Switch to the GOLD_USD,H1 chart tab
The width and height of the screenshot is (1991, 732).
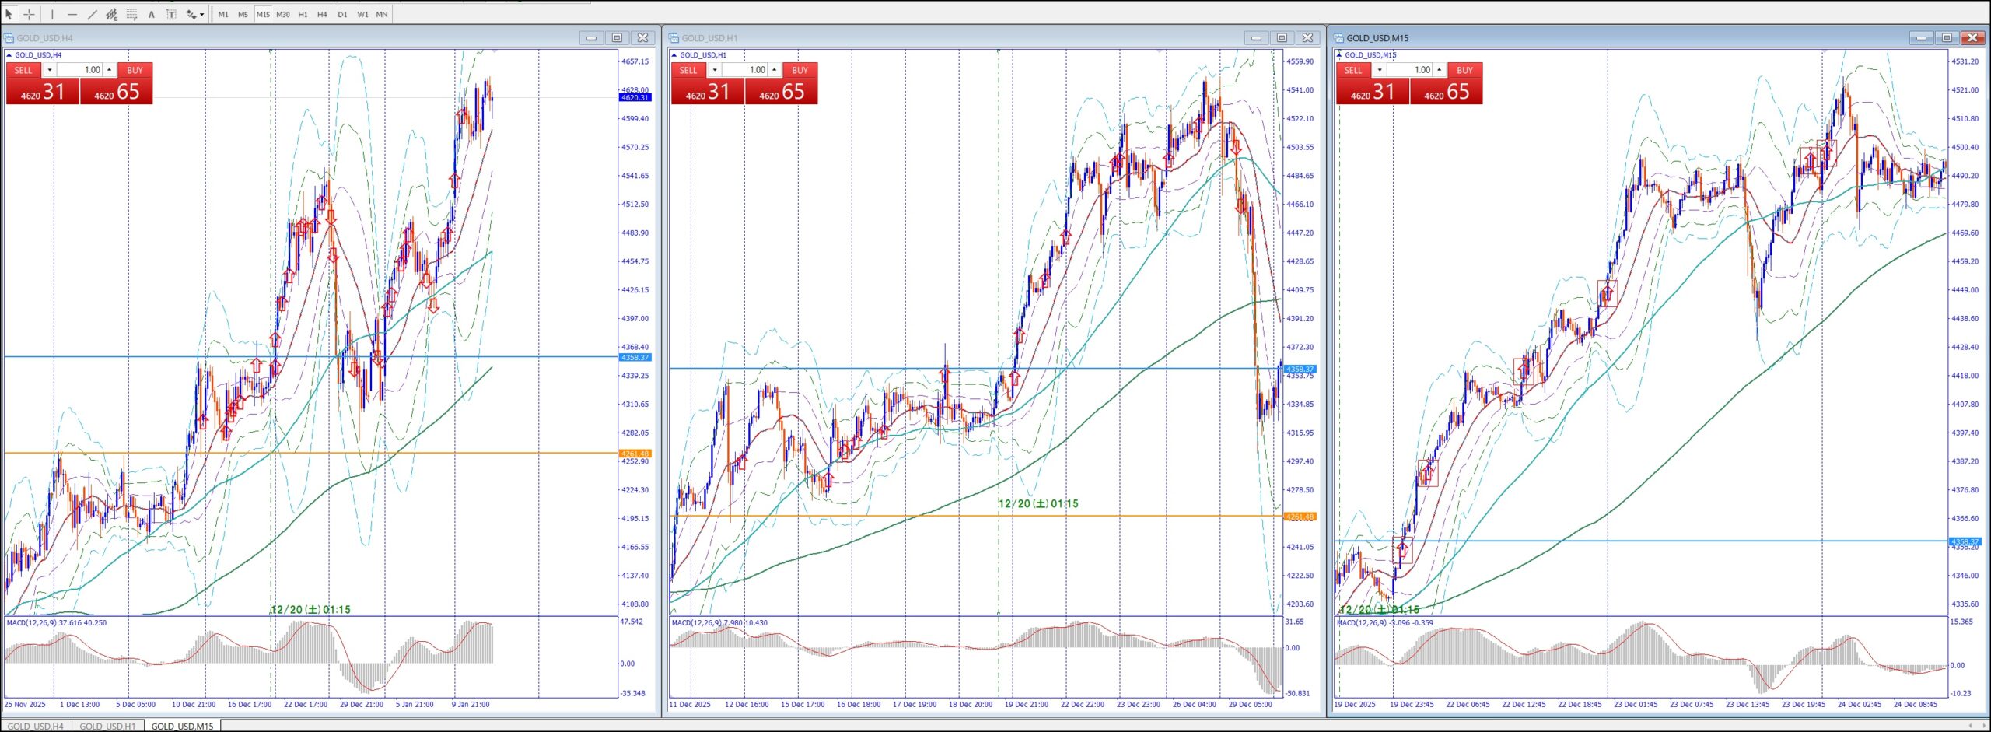click(107, 726)
